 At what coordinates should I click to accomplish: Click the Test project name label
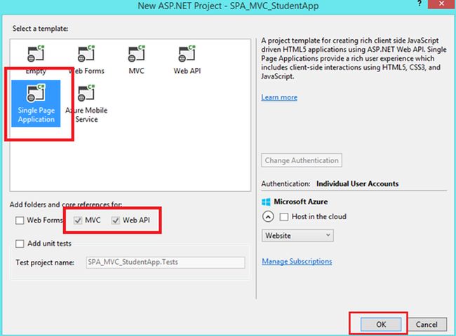coord(45,262)
